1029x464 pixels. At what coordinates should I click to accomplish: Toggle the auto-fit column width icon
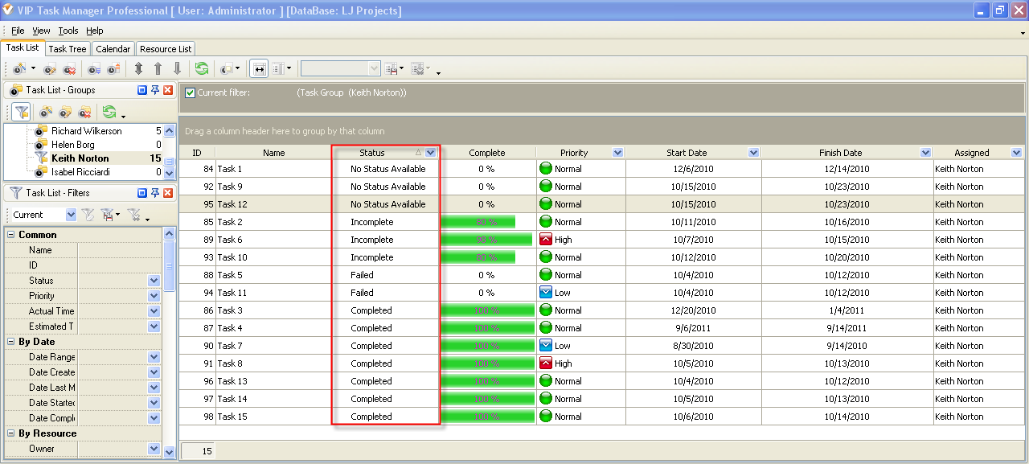click(x=259, y=69)
